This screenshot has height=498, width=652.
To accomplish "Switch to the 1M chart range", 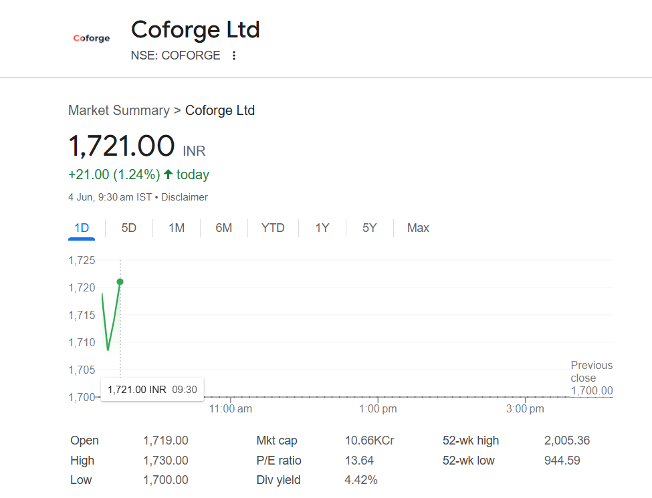I will pyautogui.click(x=177, y=228).
